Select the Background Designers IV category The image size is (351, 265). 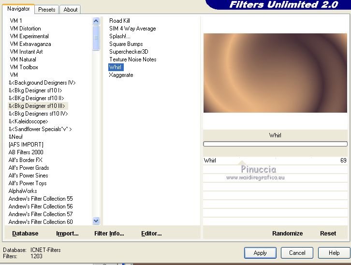point(42,83)
